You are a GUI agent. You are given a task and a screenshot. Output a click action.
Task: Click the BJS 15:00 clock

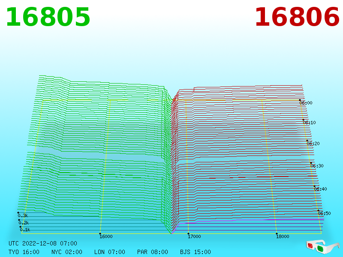pos(196,252)
